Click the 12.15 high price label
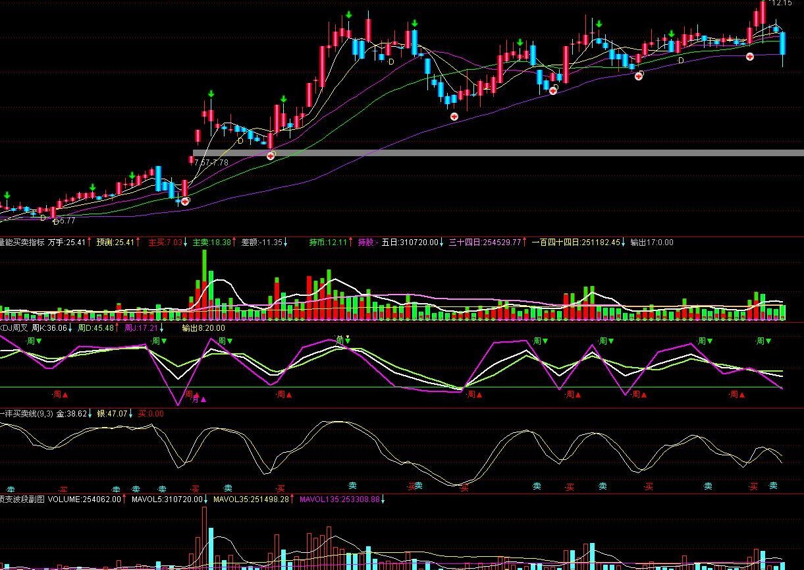Screen dimensions: 804x570 pyautogui.click(x=782, y=3)
